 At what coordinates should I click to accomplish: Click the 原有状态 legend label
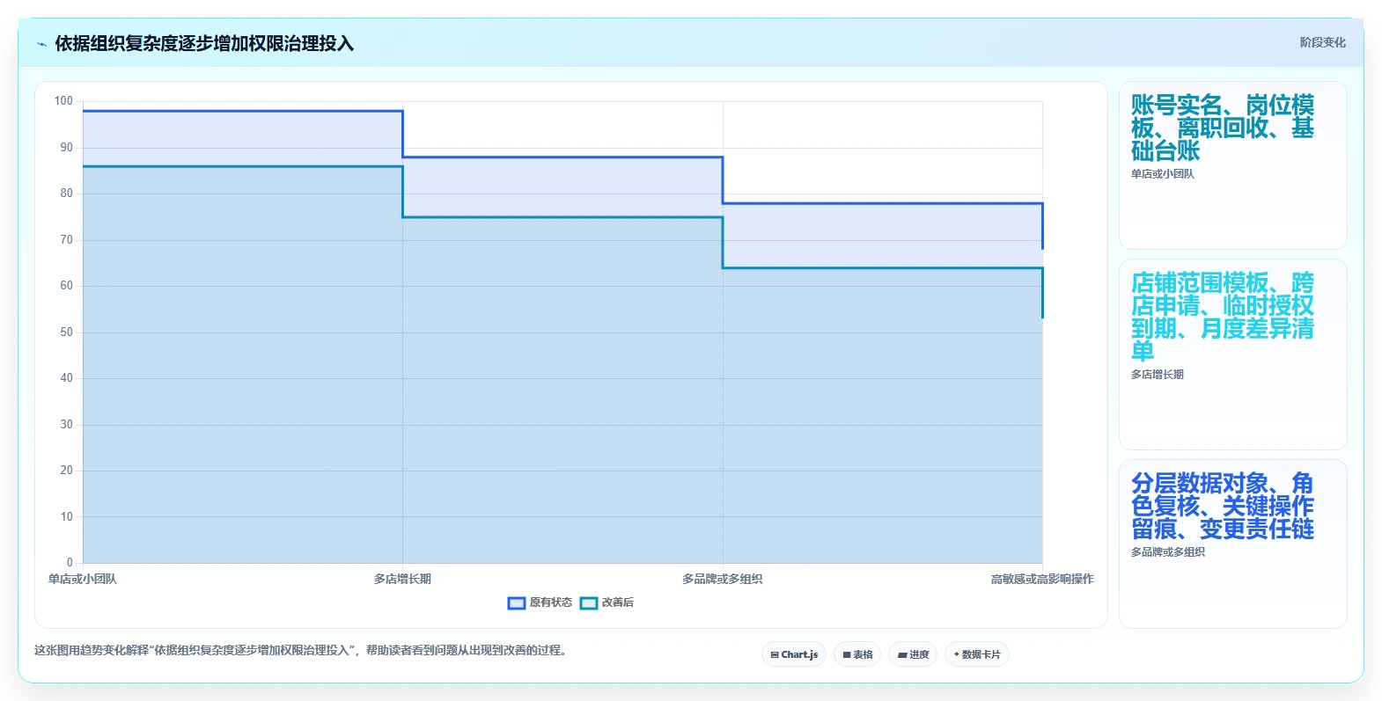click(x=551, y=603)
